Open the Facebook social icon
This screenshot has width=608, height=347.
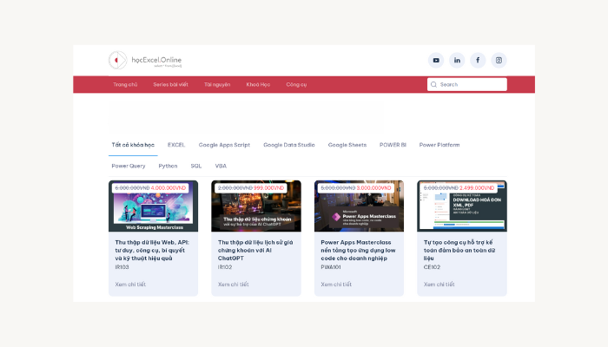pos(478,60)
